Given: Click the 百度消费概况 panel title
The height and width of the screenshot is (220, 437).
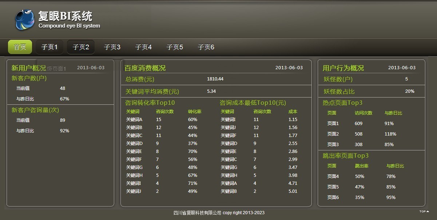Looking at the screenshot, I should tap(145, 68).
